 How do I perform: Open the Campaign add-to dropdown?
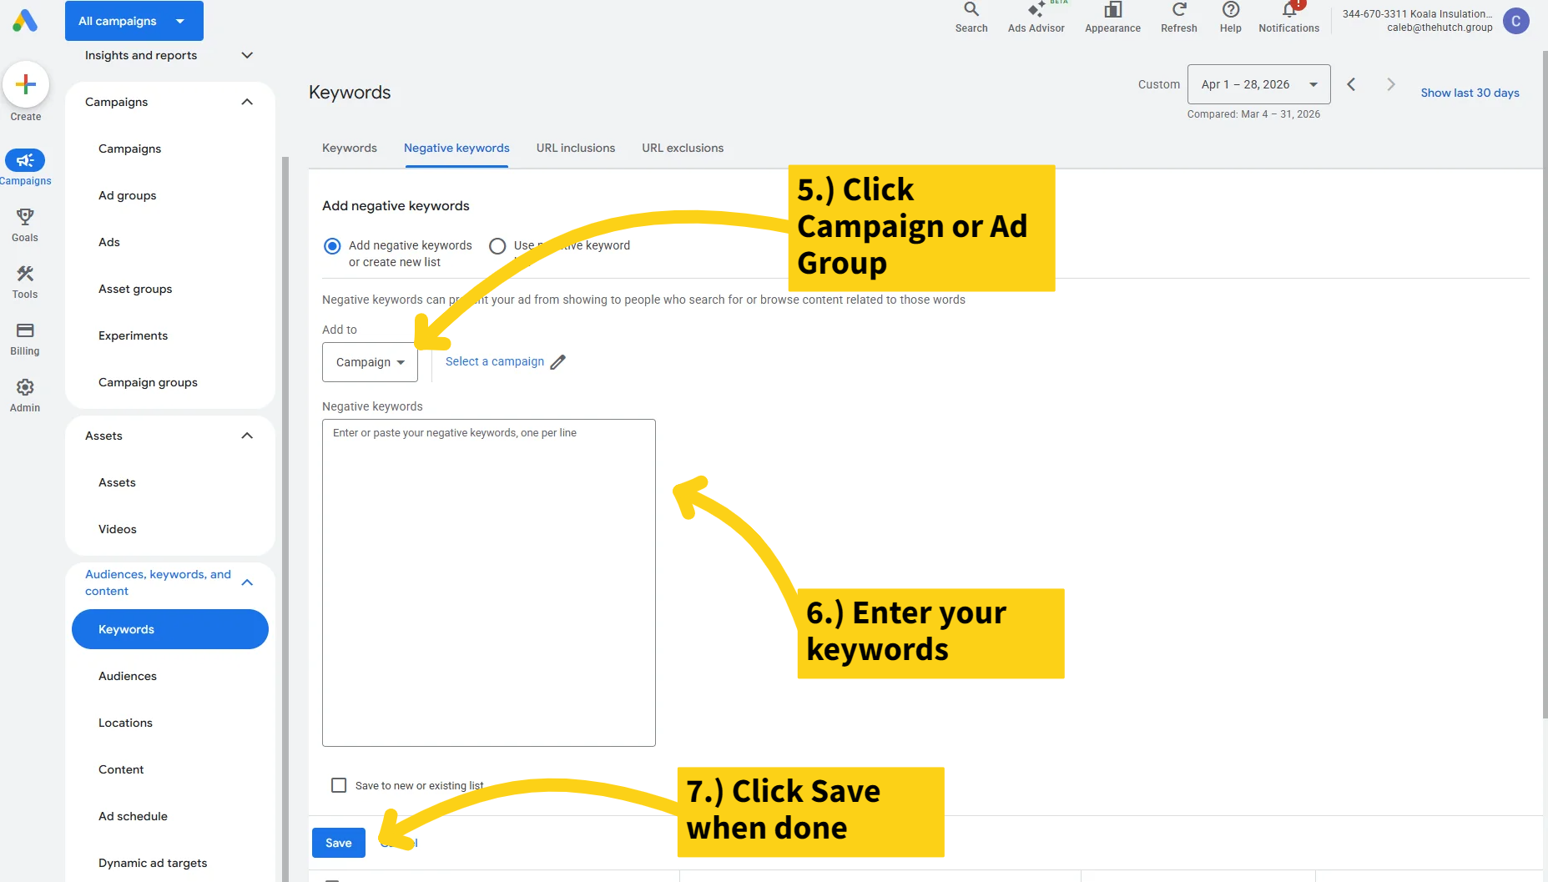pos(370,362)
